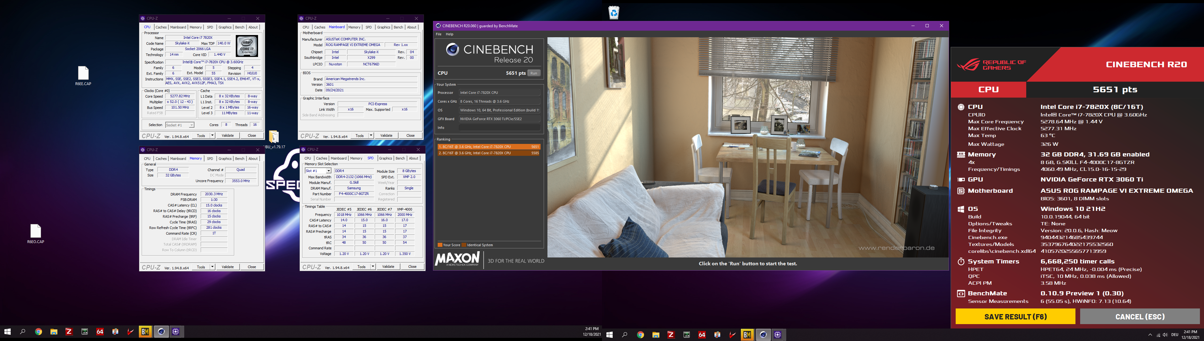Switch to the Caches tab in the CPU-Z CPU window
The width and height of the screenshot is (1204, 341).
pos(161,28)
